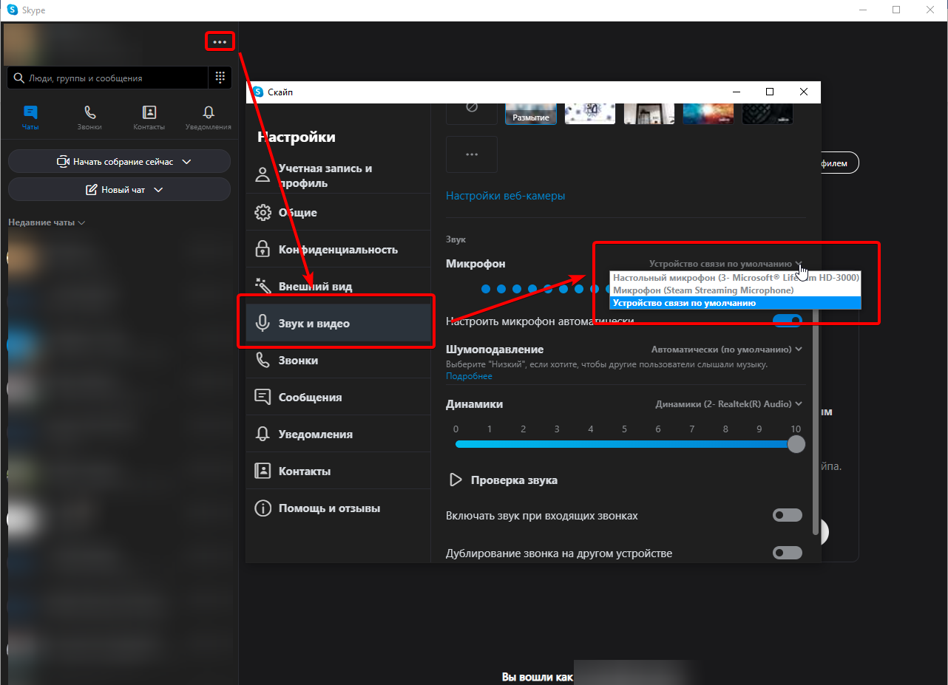Select the Размытие background effect
This screenshot has height=685, width=948.
coord(531,113)
